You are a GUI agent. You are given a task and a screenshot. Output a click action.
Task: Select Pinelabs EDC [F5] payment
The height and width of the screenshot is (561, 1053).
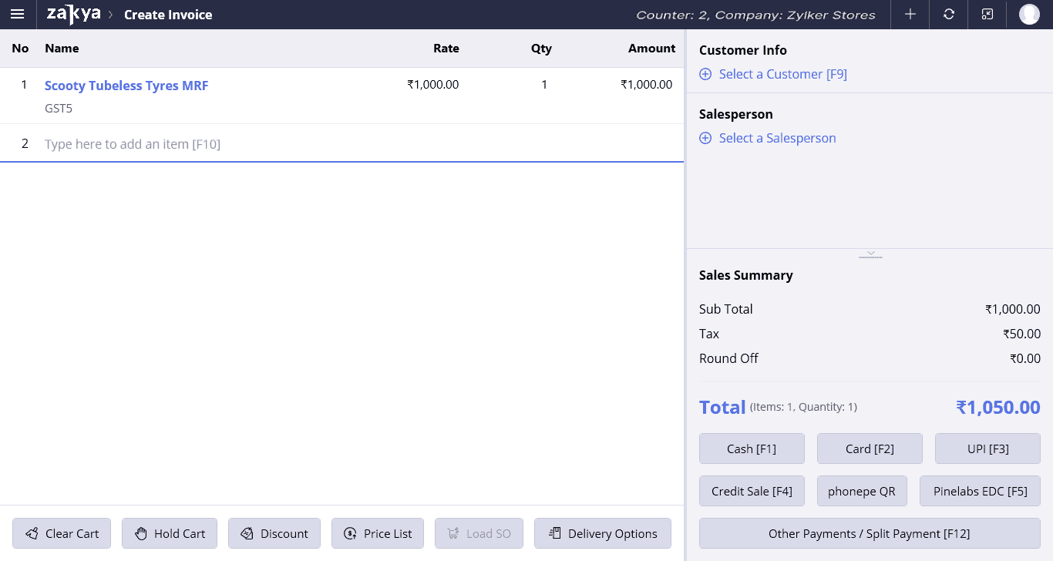pyautogui.click(x=980, y=491)
